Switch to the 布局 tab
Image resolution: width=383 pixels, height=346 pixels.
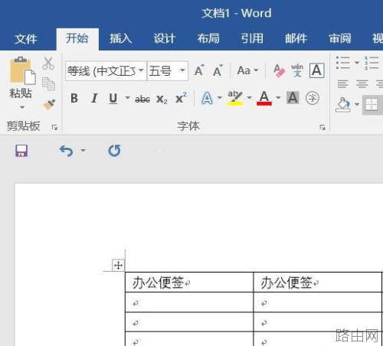(208, 38)
